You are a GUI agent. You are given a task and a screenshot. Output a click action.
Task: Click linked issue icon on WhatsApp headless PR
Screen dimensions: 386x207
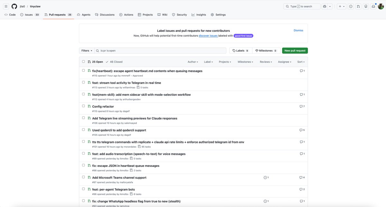265,201
